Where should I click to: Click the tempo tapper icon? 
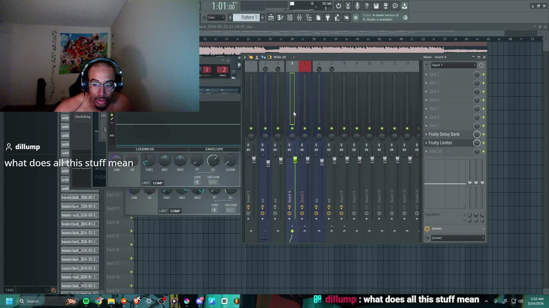[x=337, y=18]
